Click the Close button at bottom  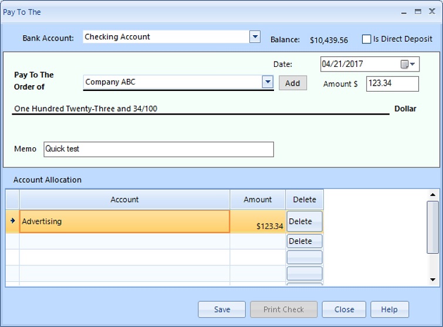[x=344, y=309]
